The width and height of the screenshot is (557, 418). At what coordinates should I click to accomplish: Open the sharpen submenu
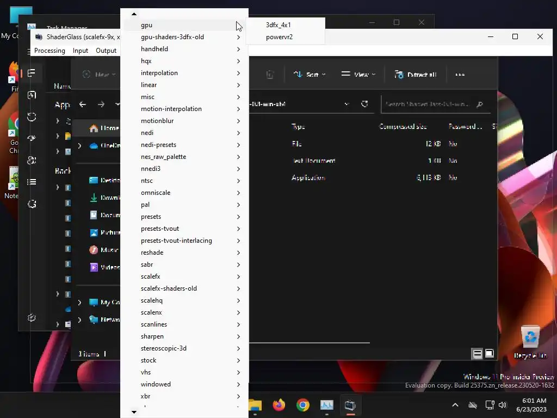(x=184, y=336)
